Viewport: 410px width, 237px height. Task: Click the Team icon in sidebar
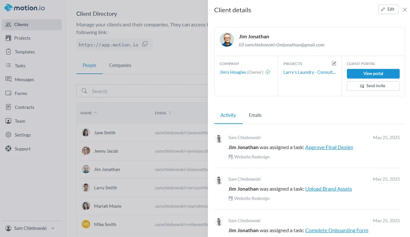[8, 121]
